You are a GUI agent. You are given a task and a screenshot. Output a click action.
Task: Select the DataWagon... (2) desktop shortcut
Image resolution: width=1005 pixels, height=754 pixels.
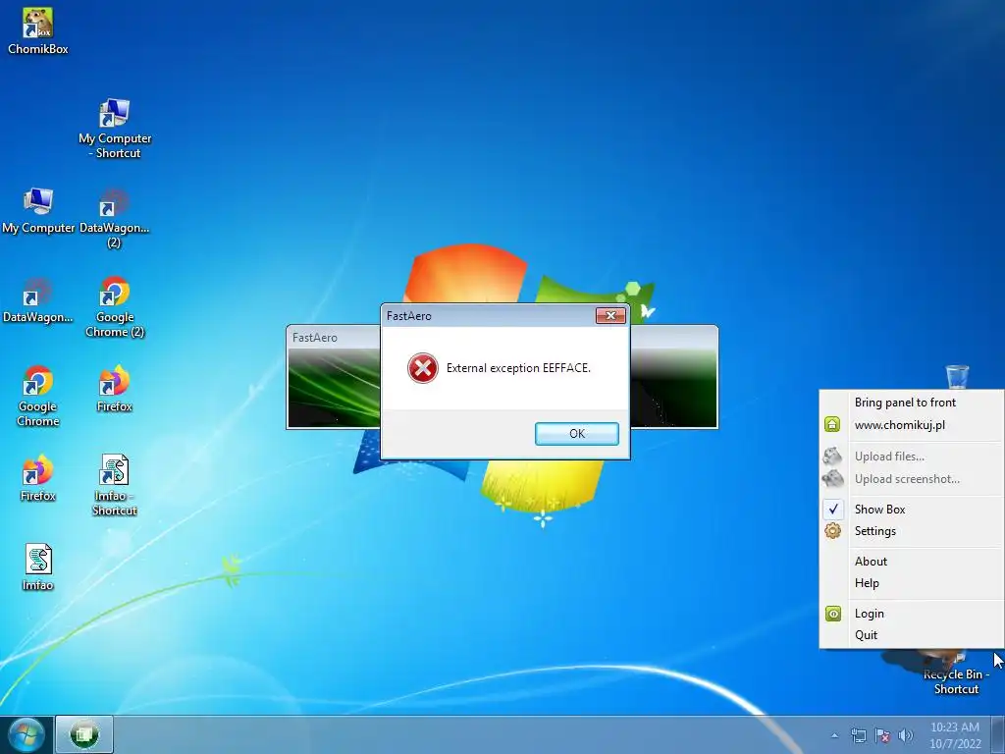(114, 218)
